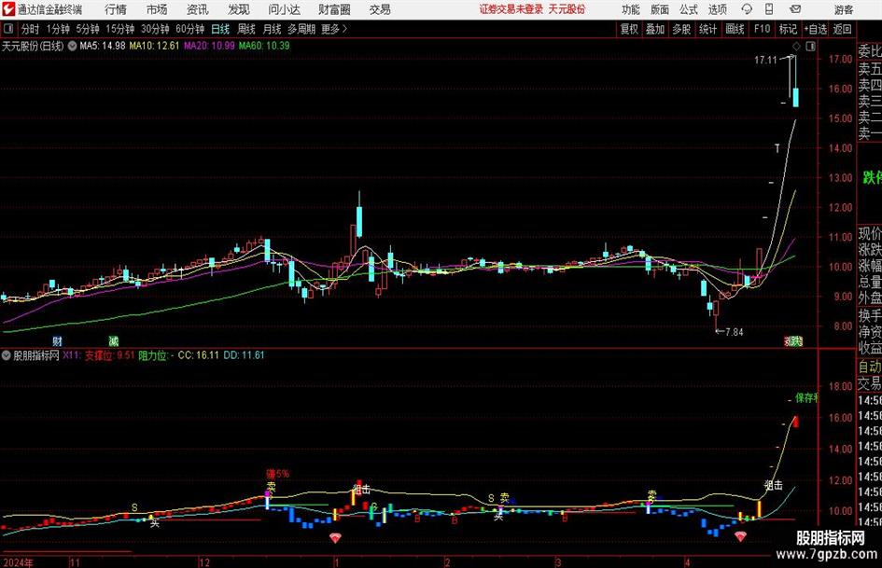882x568 pixels.
Task: Switch to 5分钟 period tab
Action: coord(87,29)
